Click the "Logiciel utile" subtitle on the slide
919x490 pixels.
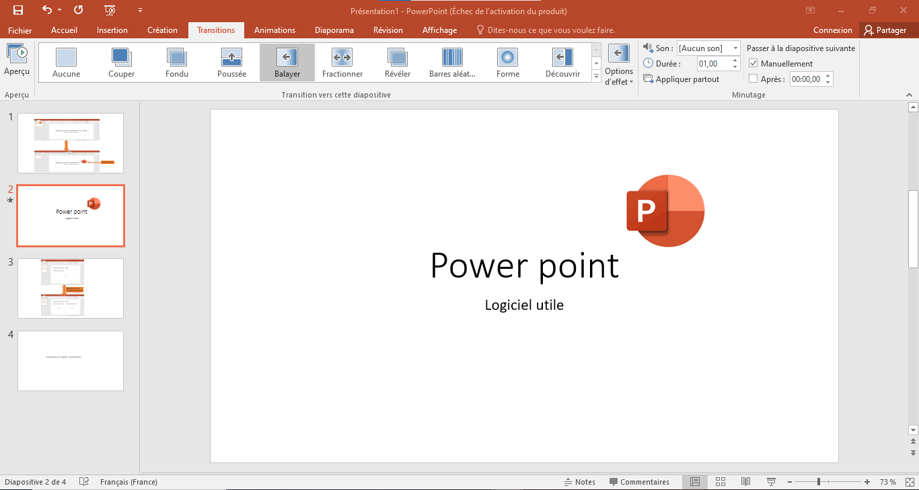point(524,305)
